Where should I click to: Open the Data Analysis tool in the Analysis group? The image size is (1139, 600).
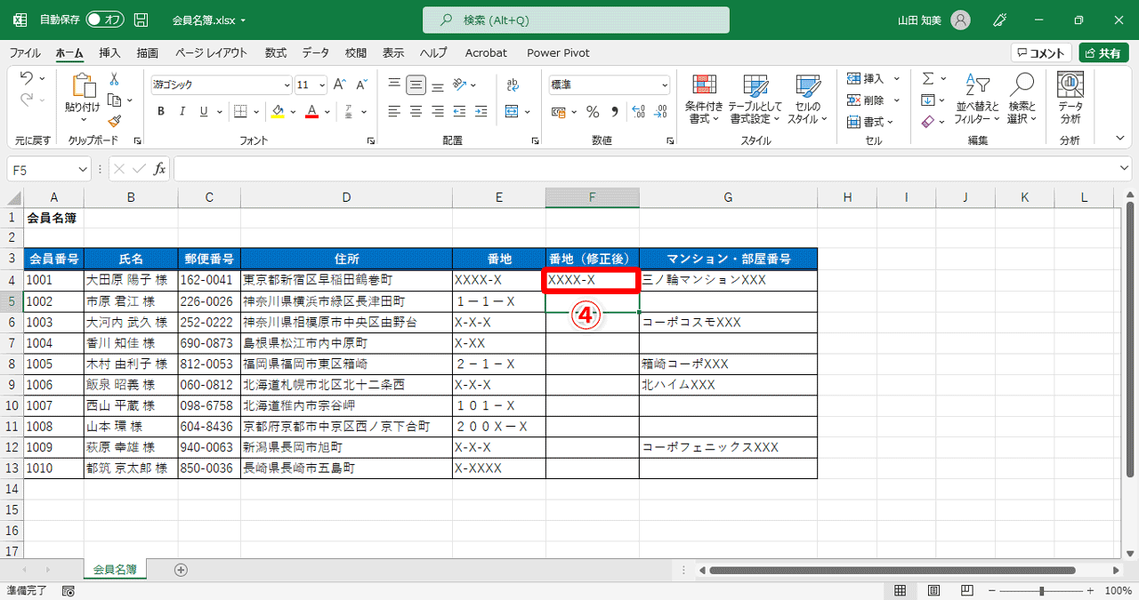click(1069, 98)
